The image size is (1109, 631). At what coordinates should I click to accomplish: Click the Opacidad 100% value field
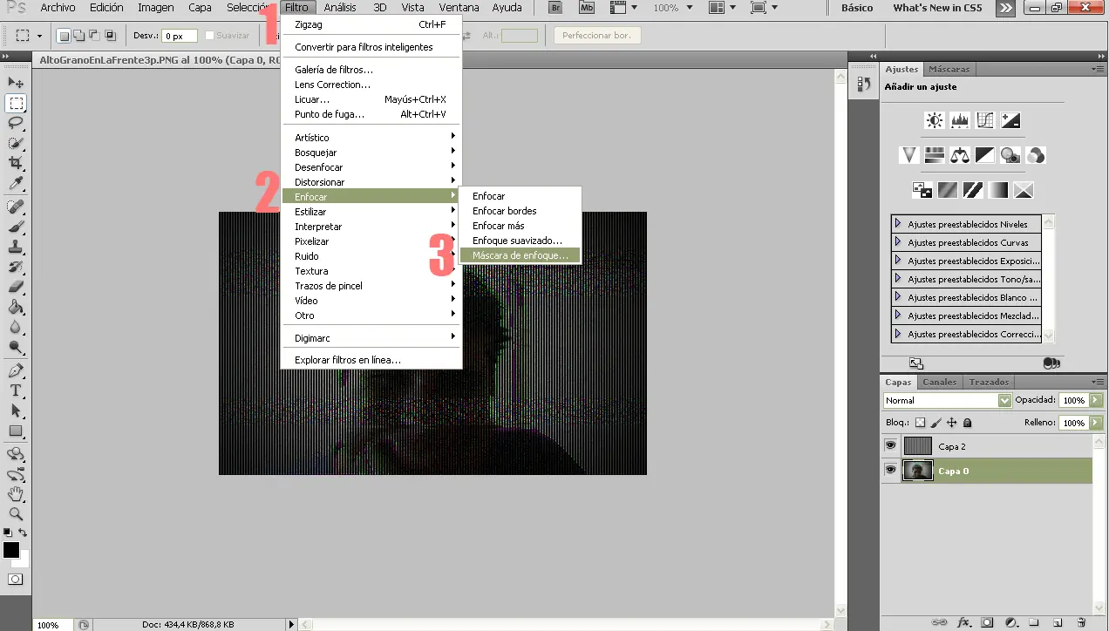tap(1073, 400)
